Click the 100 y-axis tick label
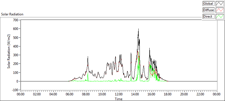 click(x=16, y=73)
